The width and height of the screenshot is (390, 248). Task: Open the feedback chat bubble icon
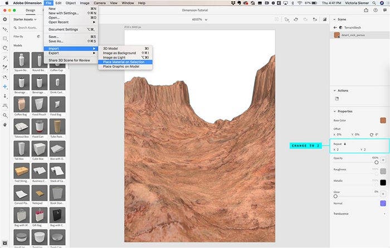coord(385,10)
